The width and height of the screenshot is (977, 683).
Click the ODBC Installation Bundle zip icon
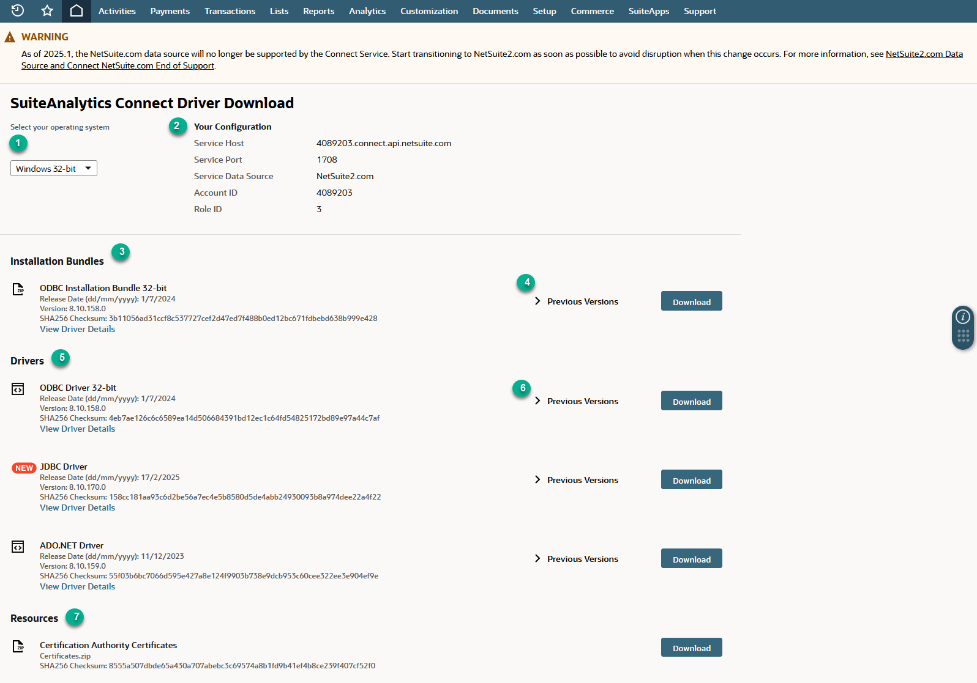pos(18,289)
